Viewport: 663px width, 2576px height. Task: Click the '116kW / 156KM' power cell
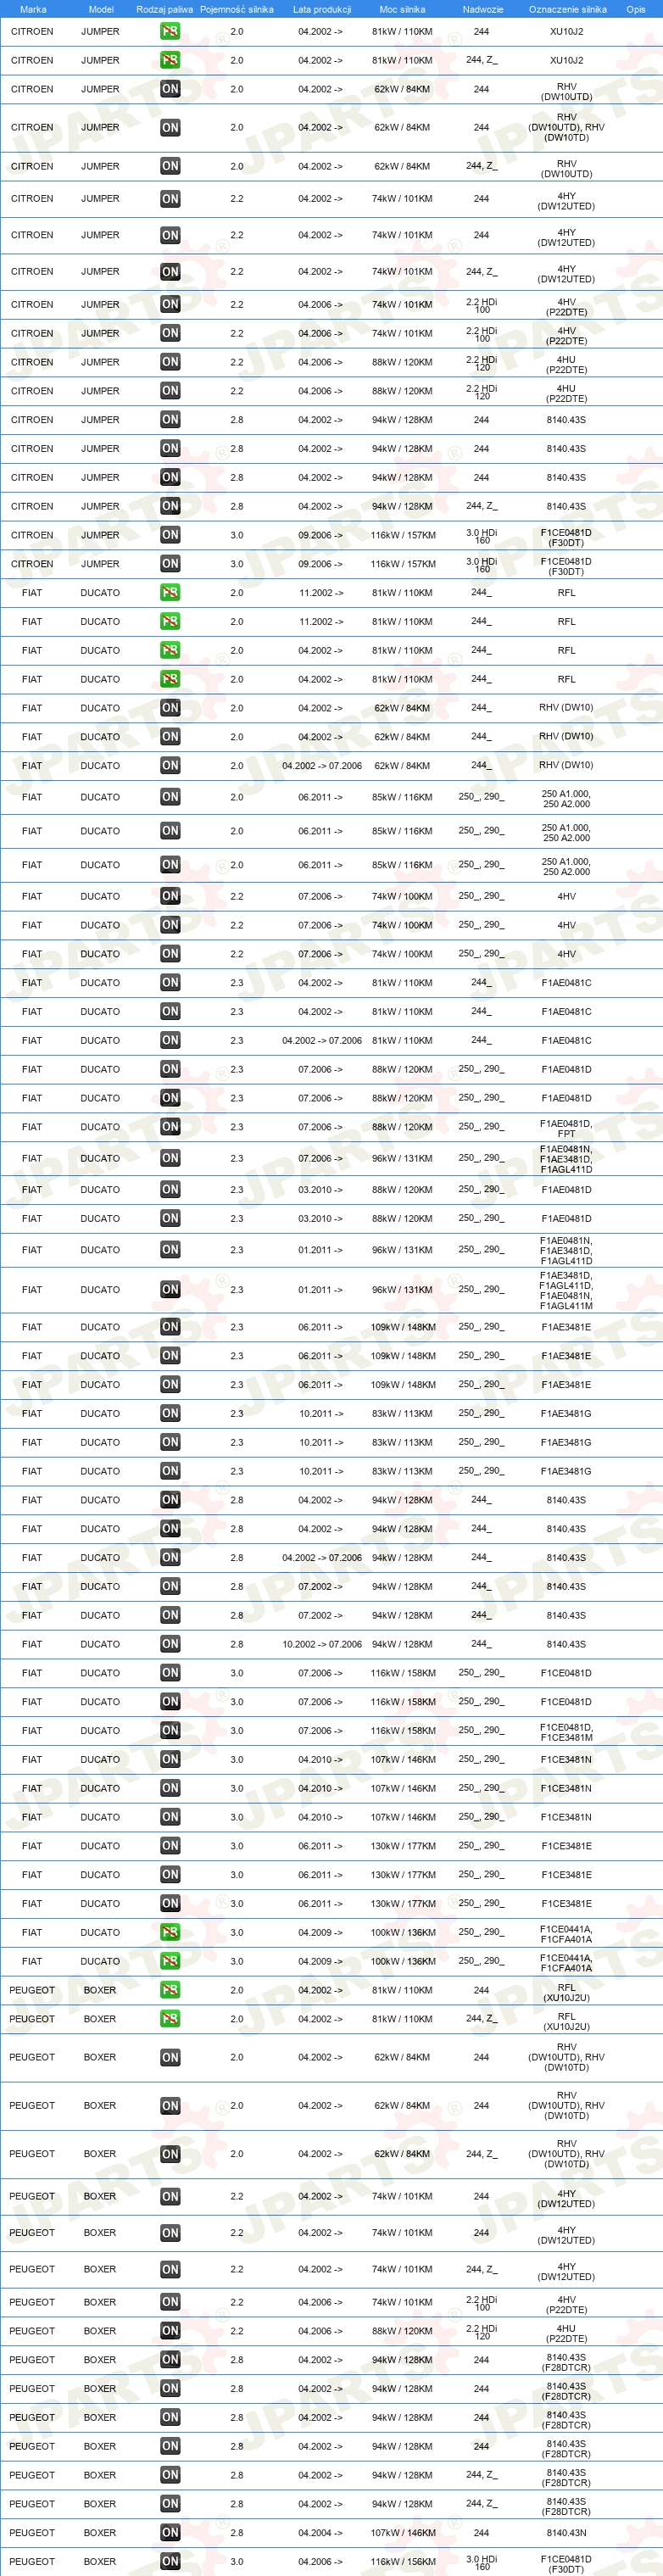pos(403,2562)
